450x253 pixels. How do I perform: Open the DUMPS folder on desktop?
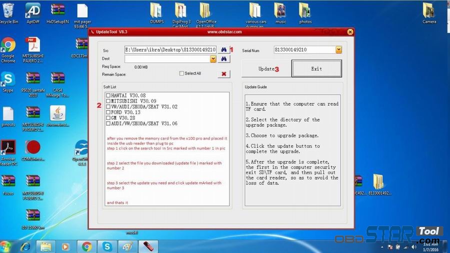pos(156,11)
